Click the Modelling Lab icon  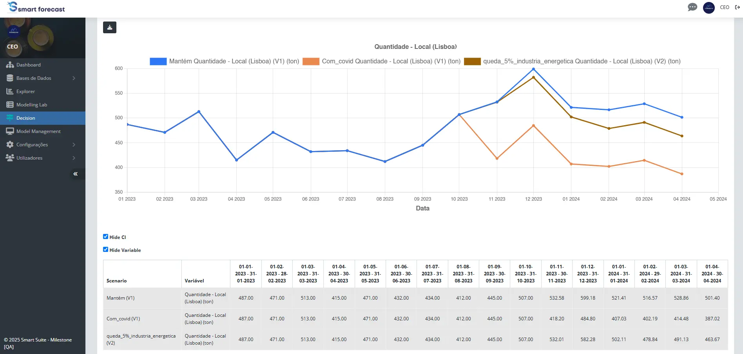[10, 105]
